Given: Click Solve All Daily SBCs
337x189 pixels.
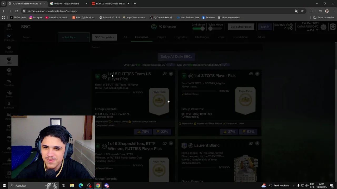Looking at the screenshot, I should pyautogui.click(x=176, y=57).
